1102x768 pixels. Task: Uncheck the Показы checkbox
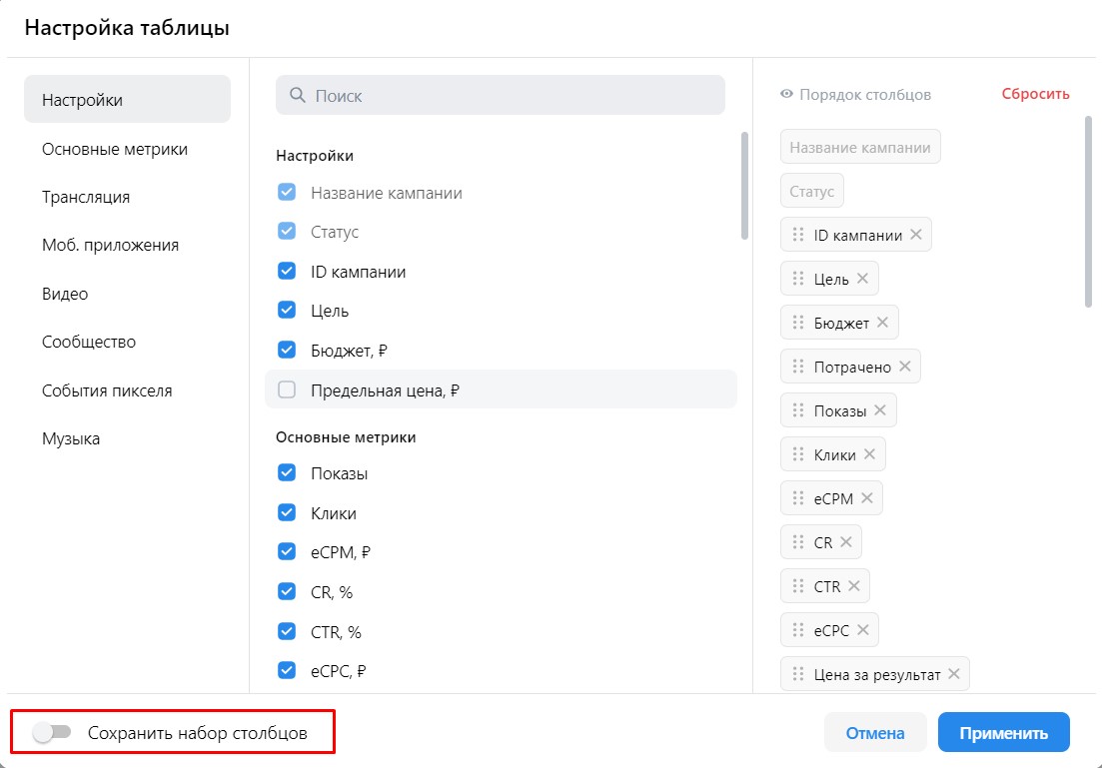coord(287,473)
